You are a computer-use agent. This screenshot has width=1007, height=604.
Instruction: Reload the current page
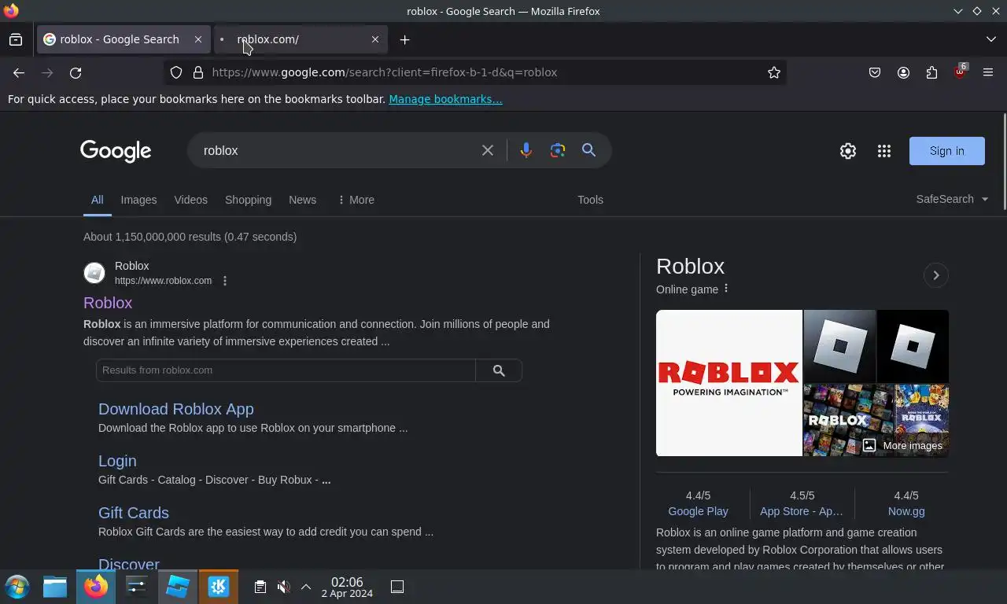click(76, 72)
